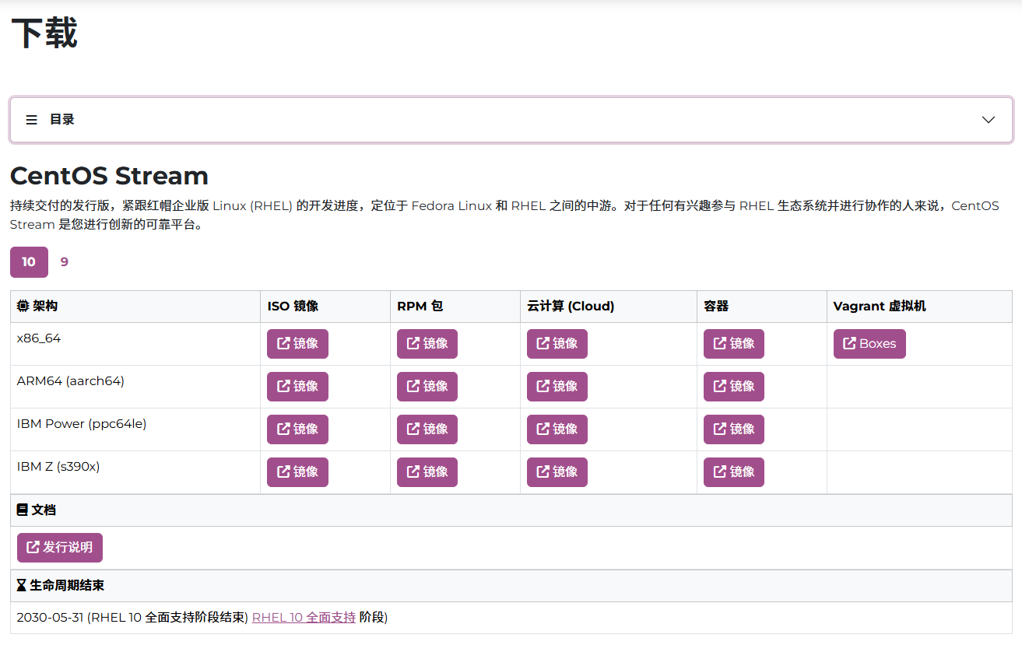This screenshot has height=645, width=1022.
Task: Click the CentOS Stream heading
Action: pos(109,176)
